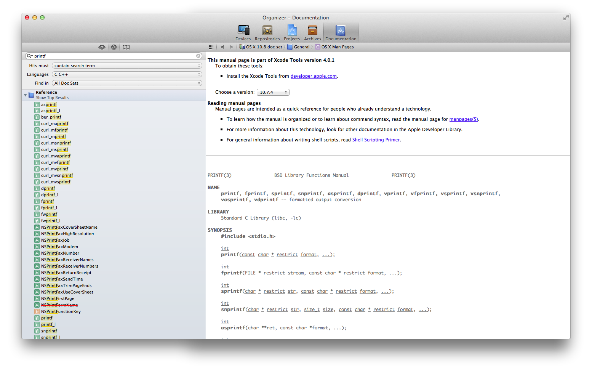Click size_t in snprintf synopsis
This screenshot has height=369, width=592.
(x=312, y=310)
